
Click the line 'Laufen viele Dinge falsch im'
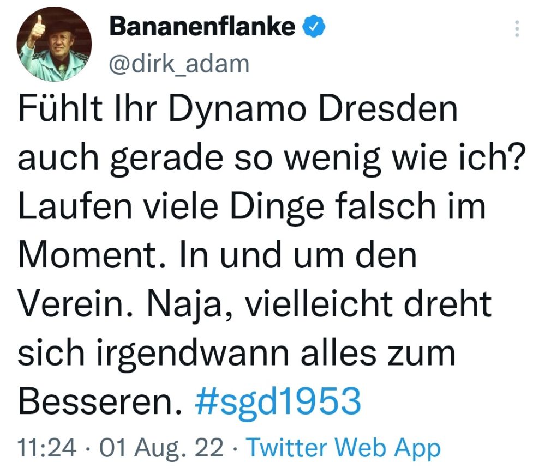click(x=252, y=206)
